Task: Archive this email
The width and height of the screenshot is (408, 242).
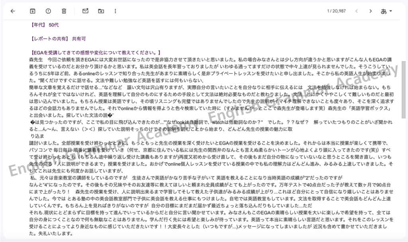Action: tap(33, 11)
